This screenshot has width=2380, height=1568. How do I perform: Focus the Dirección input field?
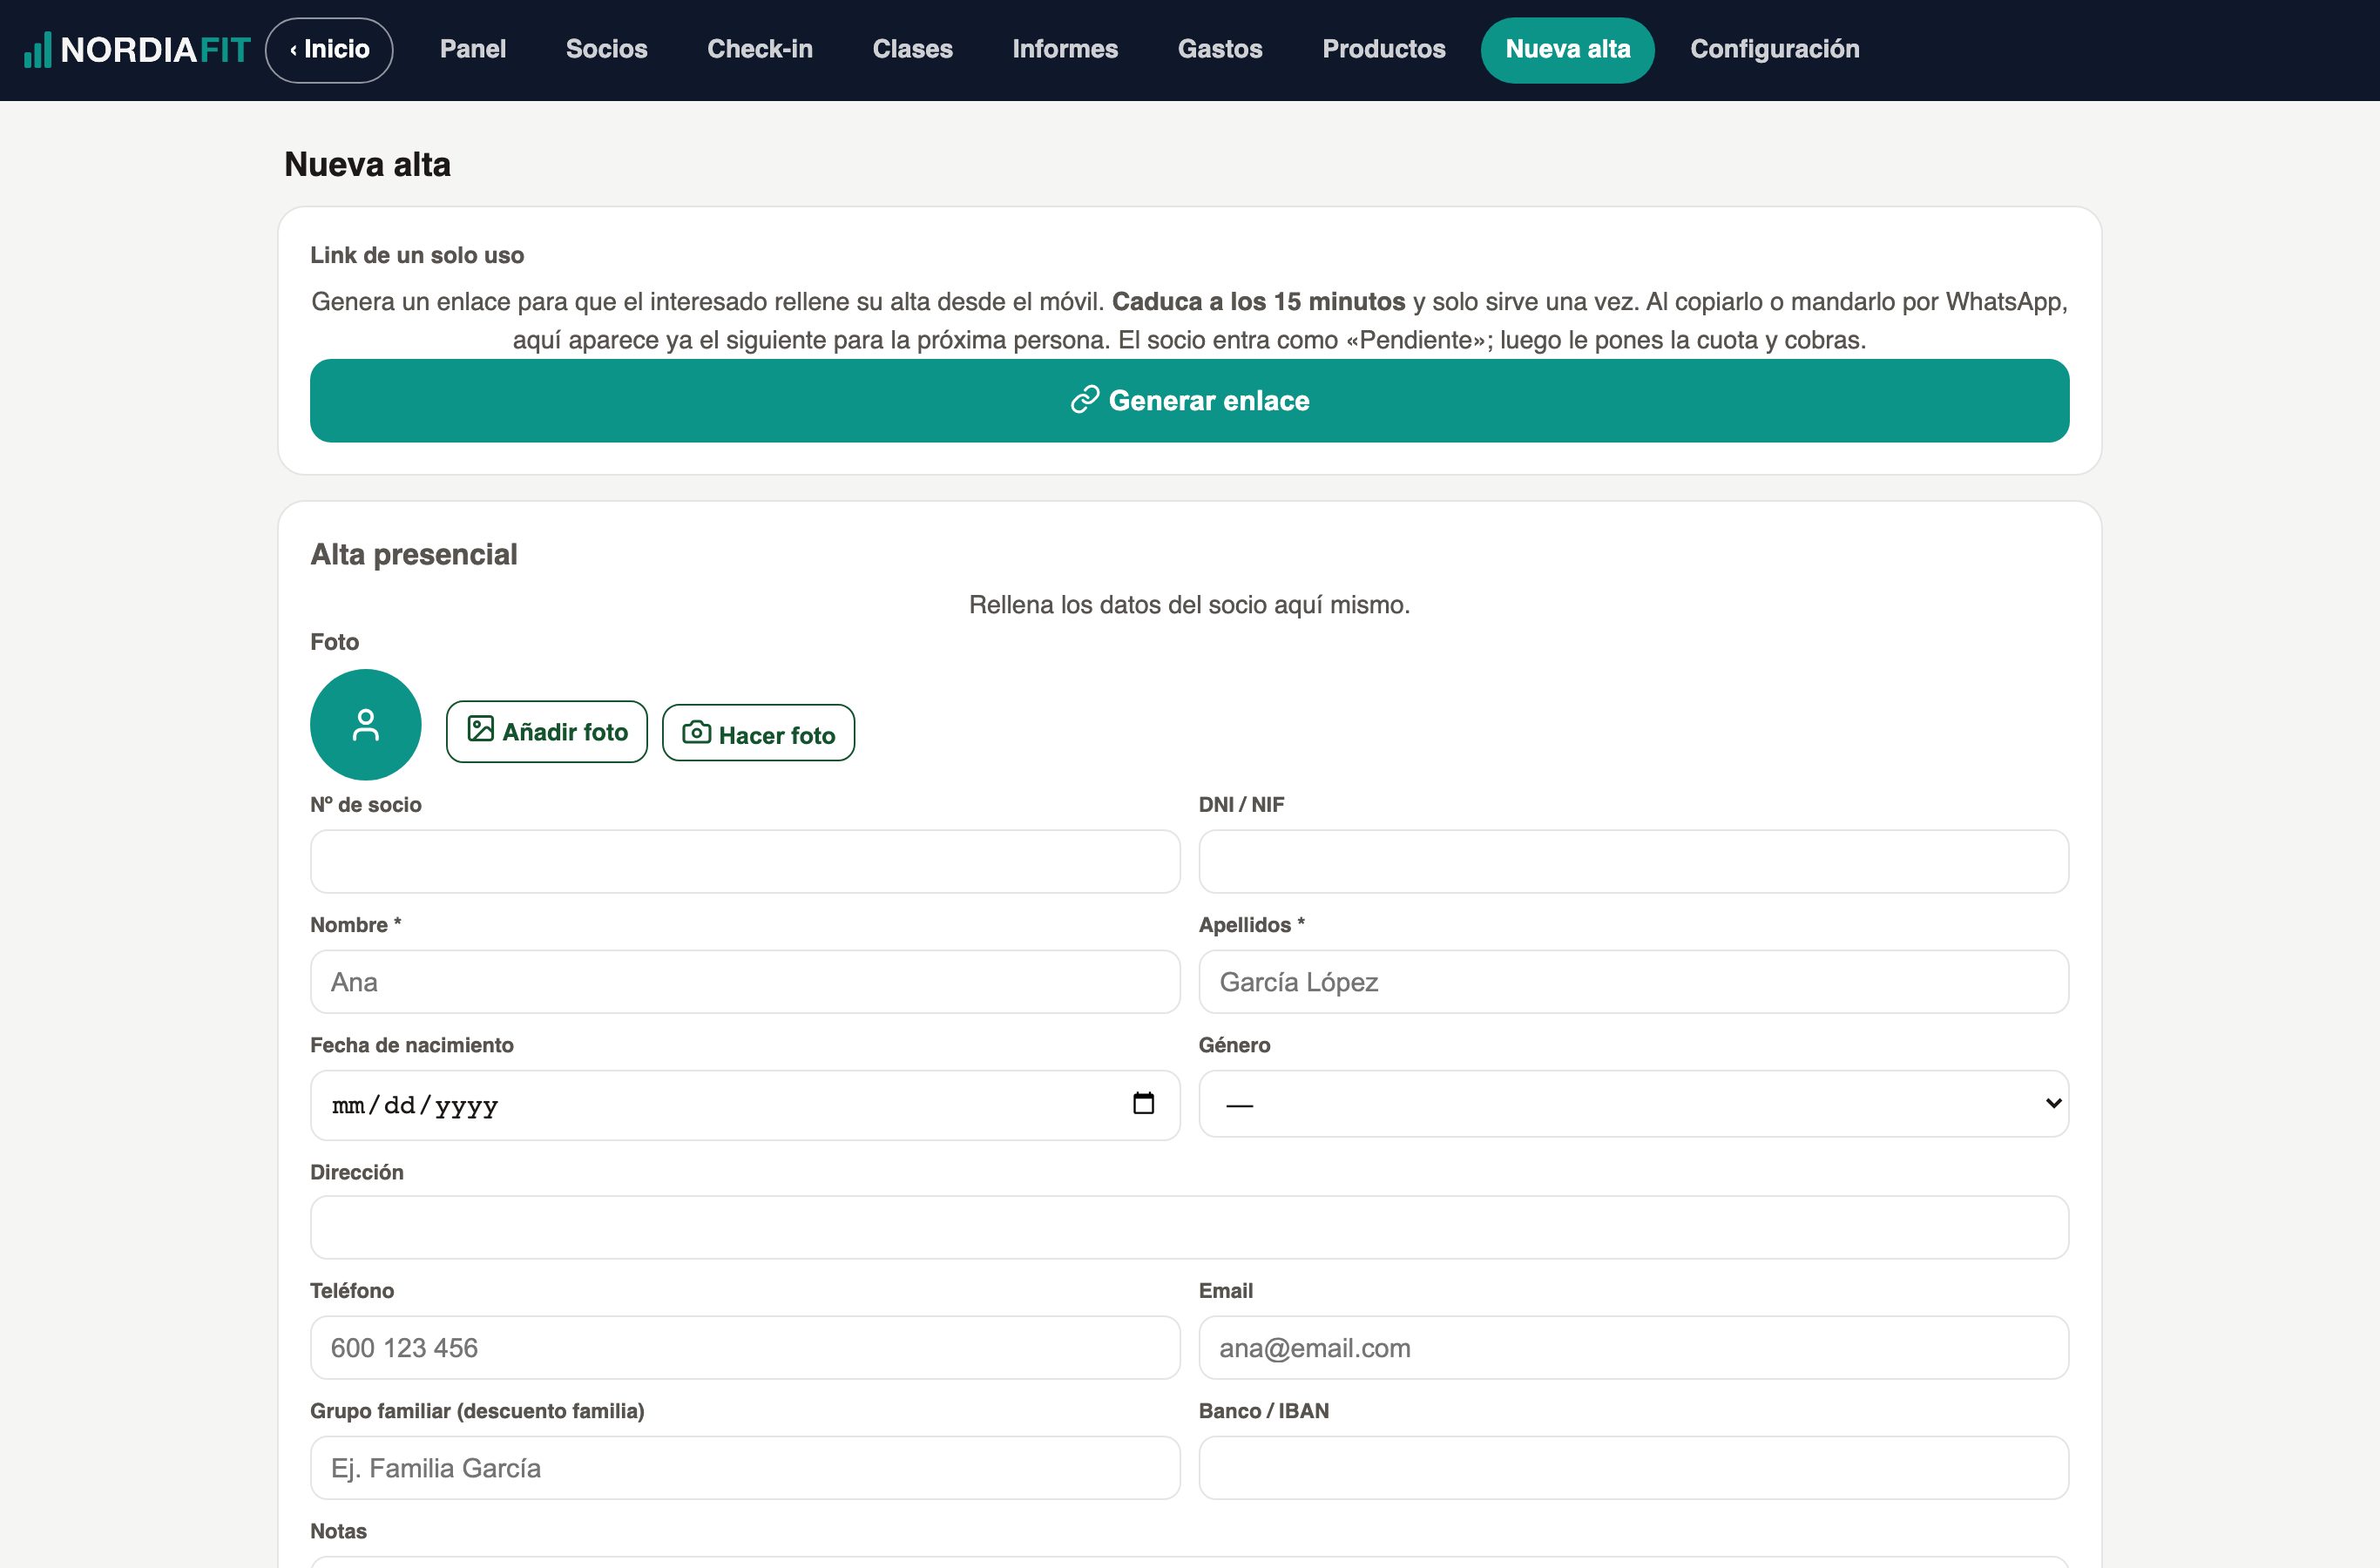coord(1190,1228)
